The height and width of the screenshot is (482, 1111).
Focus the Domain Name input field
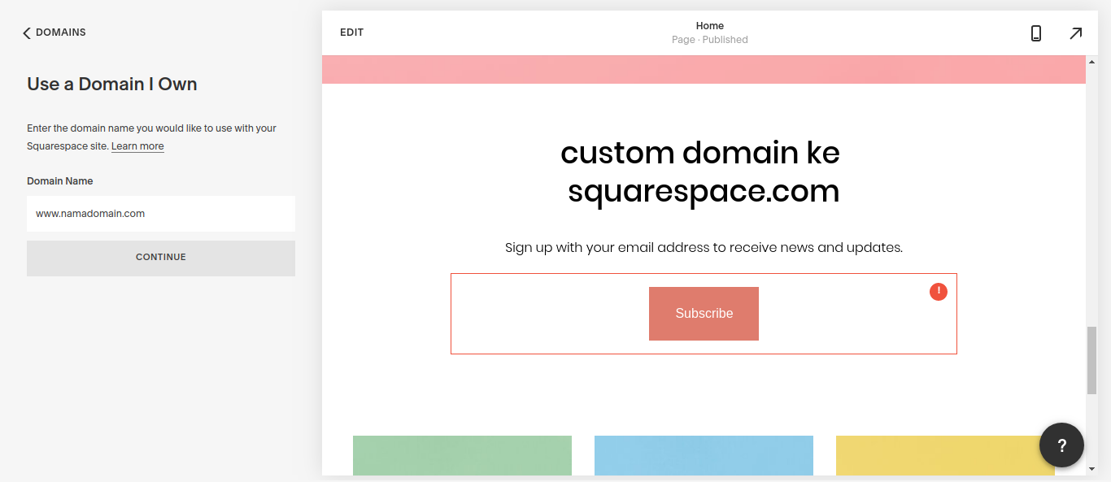(161, 214)
